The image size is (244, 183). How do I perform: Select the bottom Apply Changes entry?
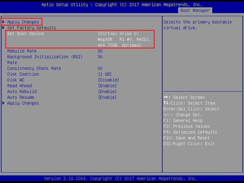[x=23, y=103]
